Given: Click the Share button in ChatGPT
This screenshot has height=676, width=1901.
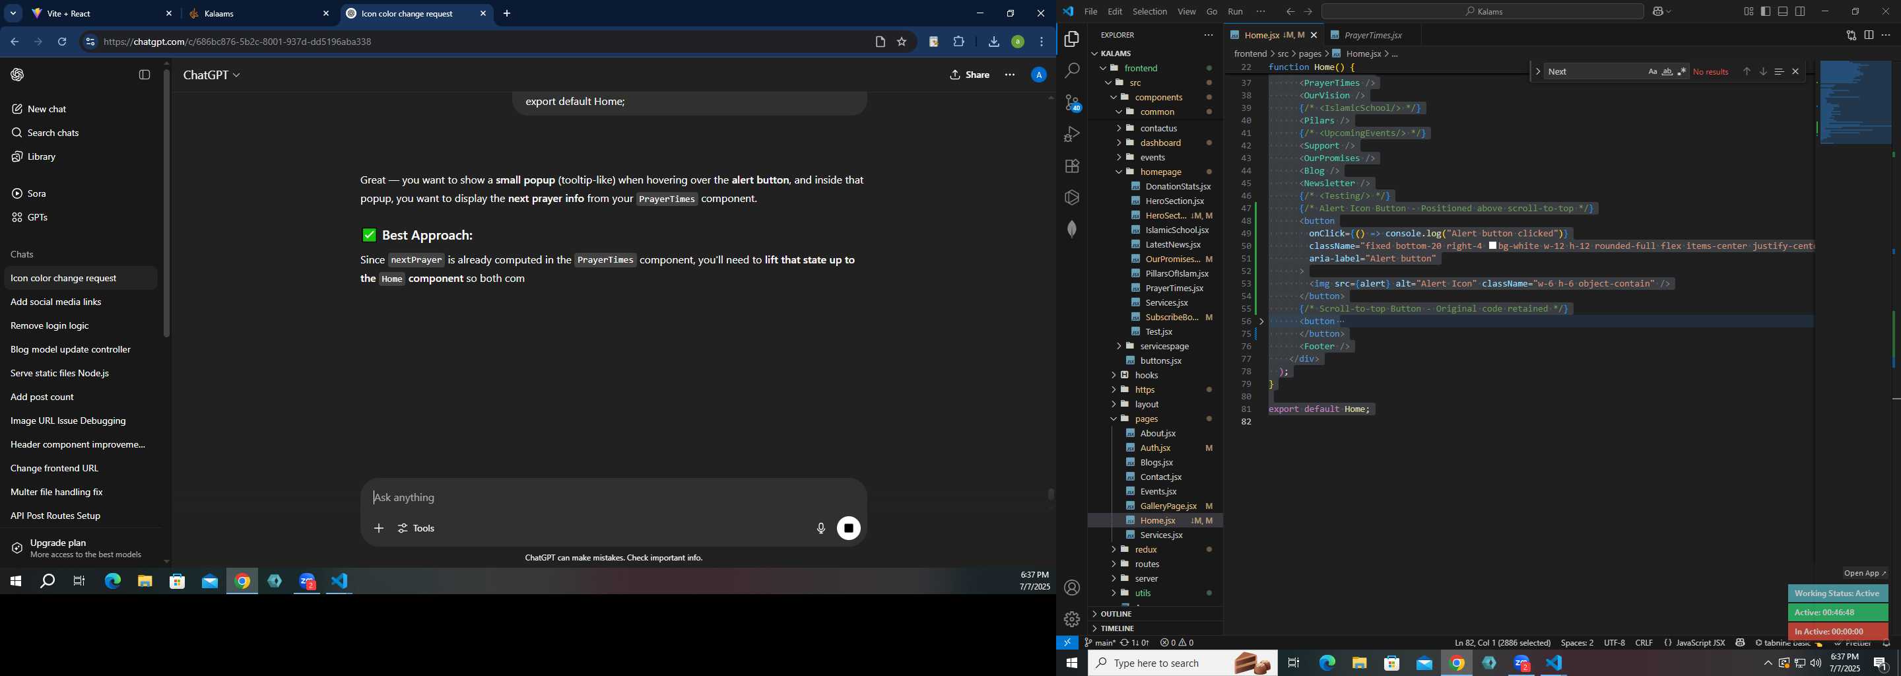Looking at the screenshot, I should pos(970,75).
